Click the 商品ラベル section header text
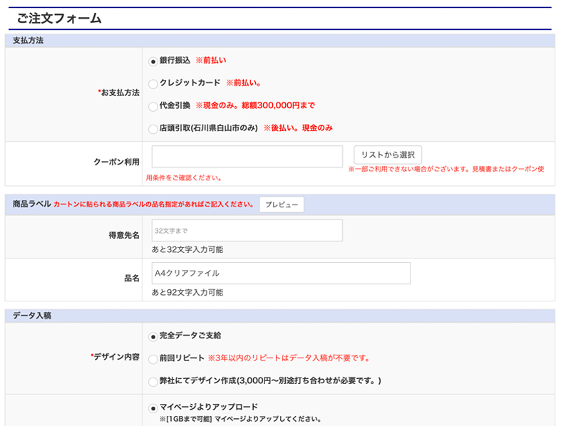This screenshot has width=561, height=426. [31, 204]
